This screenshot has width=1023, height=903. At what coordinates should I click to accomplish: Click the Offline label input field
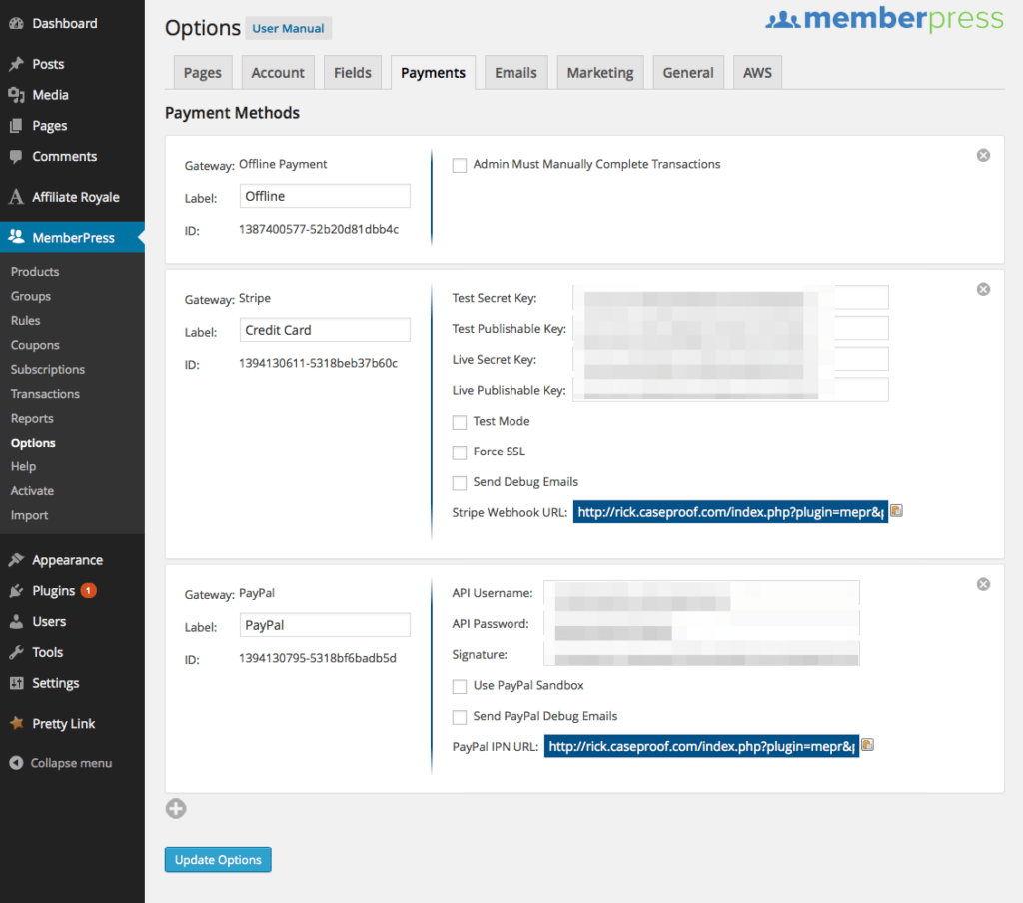tap(325, 196)
